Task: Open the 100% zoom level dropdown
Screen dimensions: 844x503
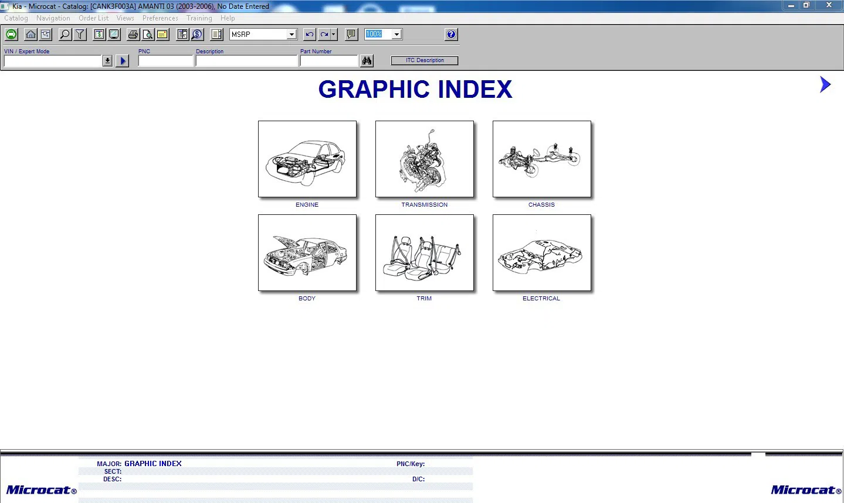Action: (396, 35)
